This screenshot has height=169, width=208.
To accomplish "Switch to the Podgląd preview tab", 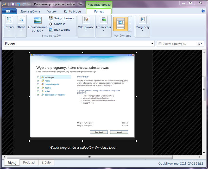I will [29, 162].
